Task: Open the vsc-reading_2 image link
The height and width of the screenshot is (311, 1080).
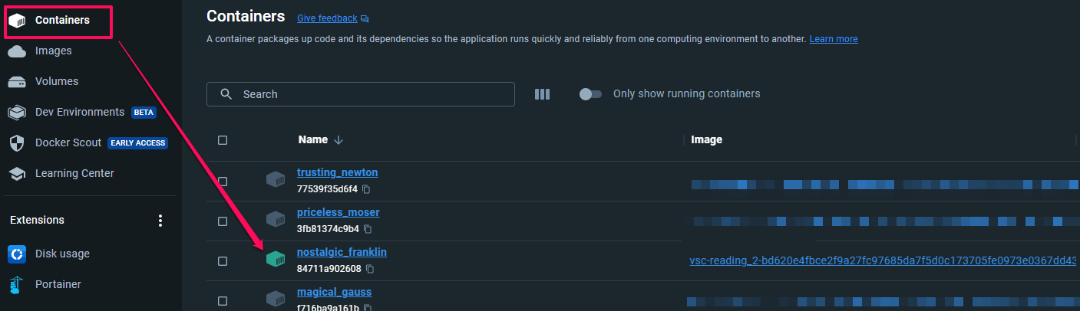Action: (883, 261)
